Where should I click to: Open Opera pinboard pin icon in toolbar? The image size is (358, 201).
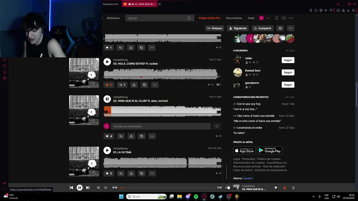(x=311, y=10)
